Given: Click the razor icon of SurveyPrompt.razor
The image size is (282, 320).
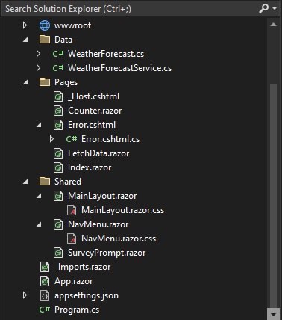Looking at the screenshot, I should [x=58, y=253].
